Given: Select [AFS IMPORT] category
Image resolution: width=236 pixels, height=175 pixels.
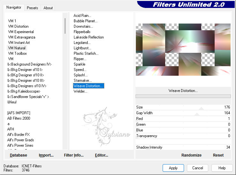Looking at the screenshot, I should point(19,113).
